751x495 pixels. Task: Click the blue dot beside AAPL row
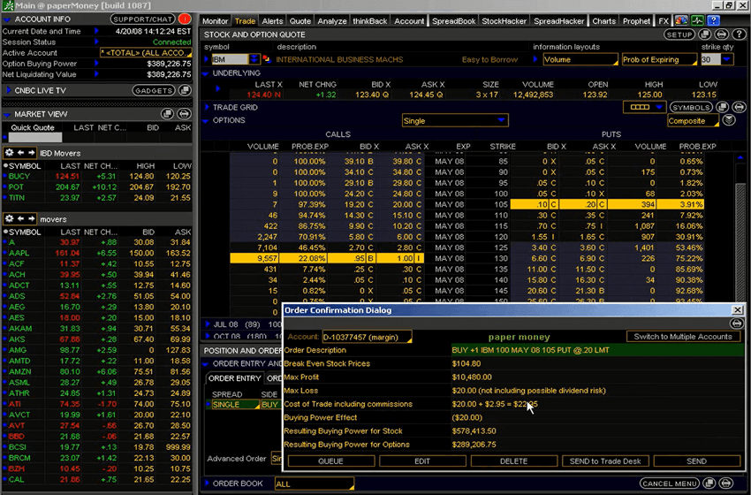click(x=4, y=253)
